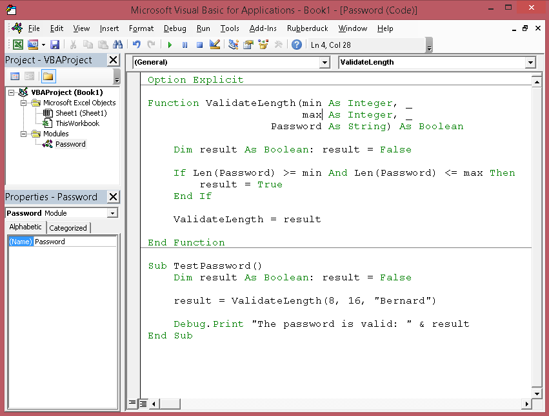Screen dimensions: 549x416
Task: Open the Run menu
Action: [203, 28]
